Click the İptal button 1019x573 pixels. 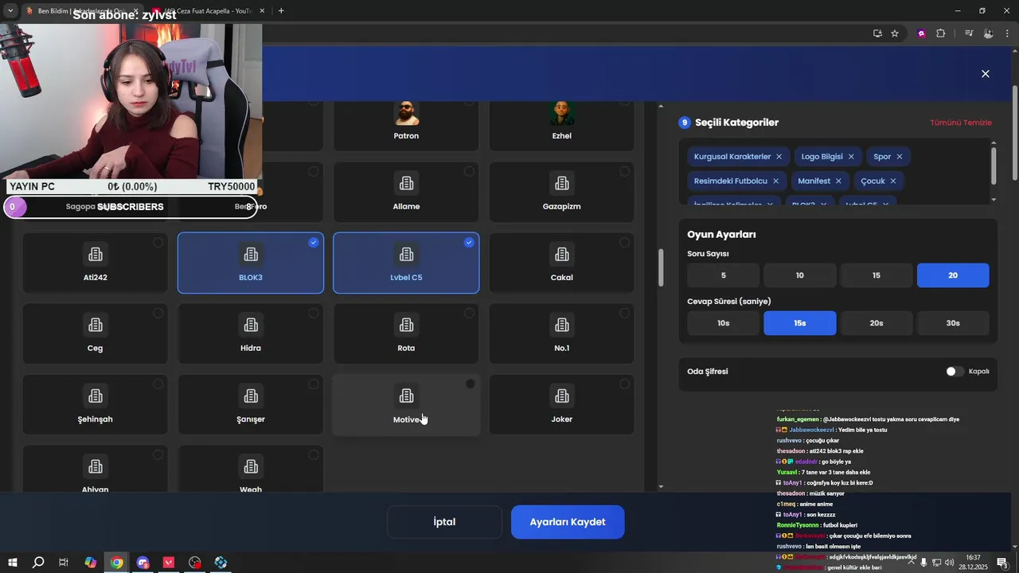444,522
